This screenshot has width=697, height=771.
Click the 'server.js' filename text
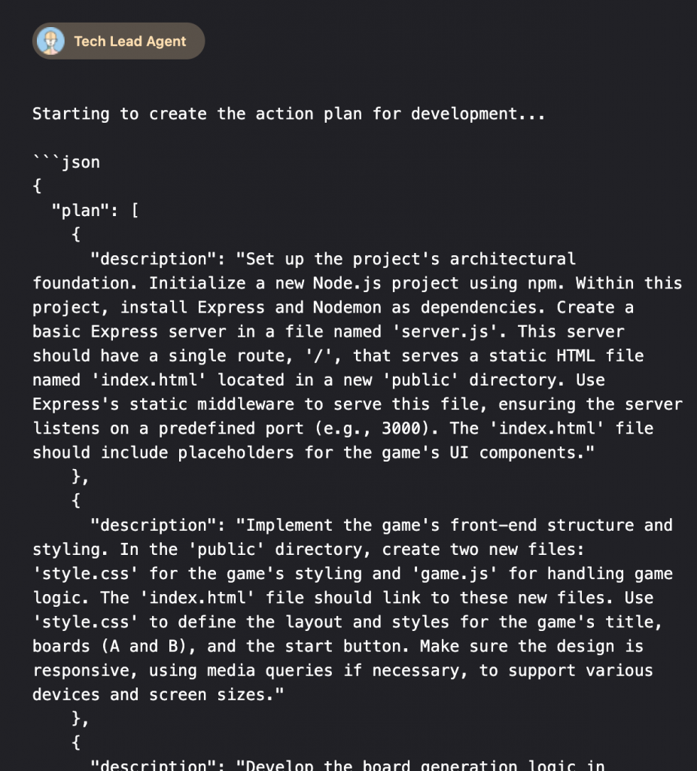[x=446, y=331]
